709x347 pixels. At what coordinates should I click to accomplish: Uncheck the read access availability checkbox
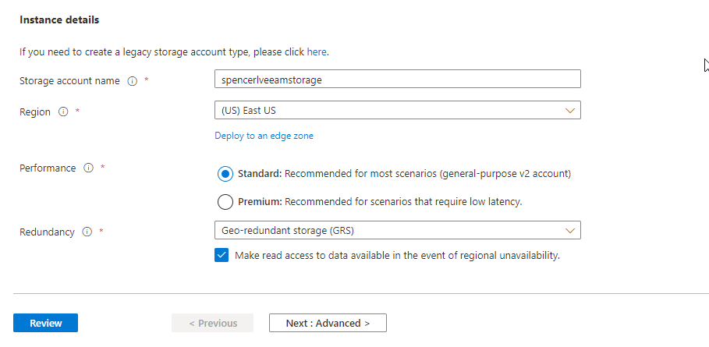coord(222,255)
